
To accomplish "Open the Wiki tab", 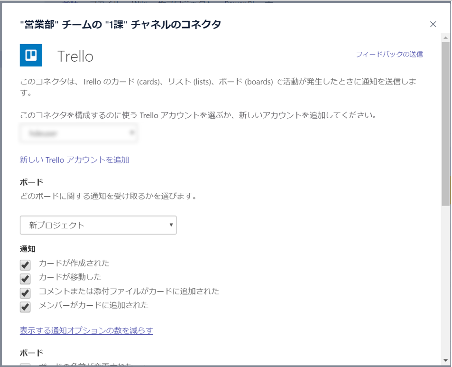I will [138, 2].
